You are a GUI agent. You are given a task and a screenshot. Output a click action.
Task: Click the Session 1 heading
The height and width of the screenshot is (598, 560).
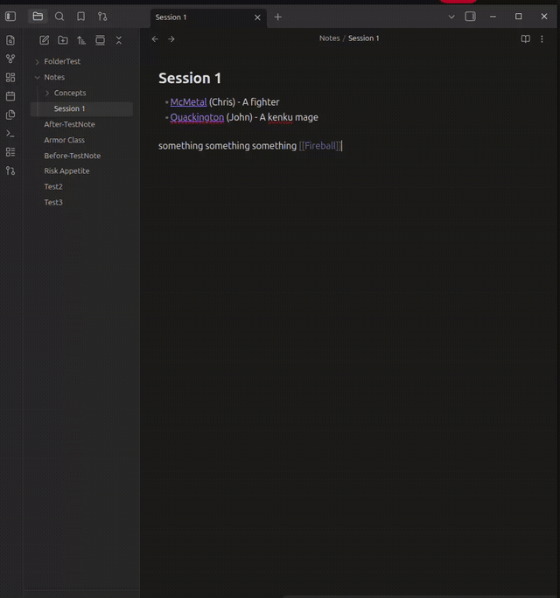(x=190, y=78)
